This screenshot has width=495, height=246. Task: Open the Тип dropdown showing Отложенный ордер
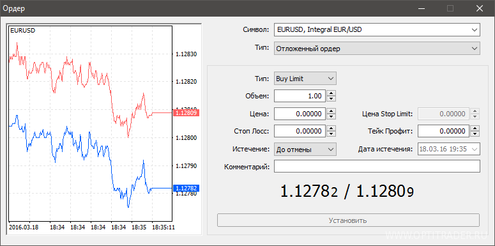coord(377,49)
